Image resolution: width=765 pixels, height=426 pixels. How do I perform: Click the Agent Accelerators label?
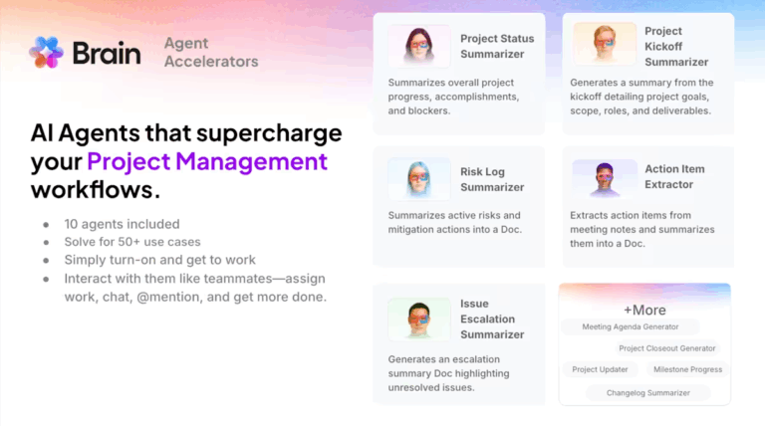coord(210,53)
